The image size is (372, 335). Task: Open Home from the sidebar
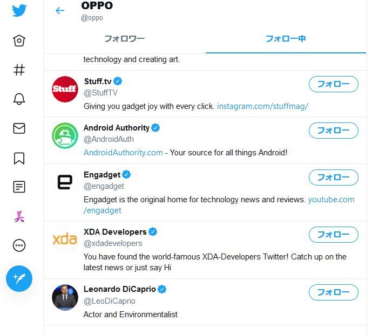click(x=19, y=41)
